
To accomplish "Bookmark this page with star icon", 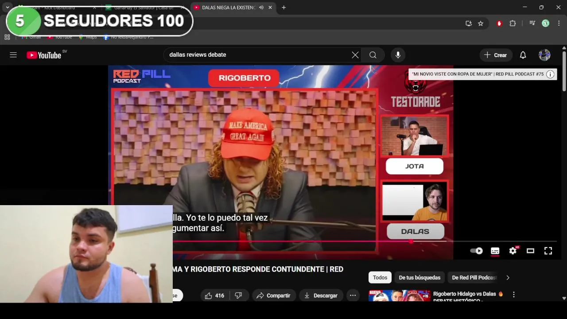I will point(481,23).
